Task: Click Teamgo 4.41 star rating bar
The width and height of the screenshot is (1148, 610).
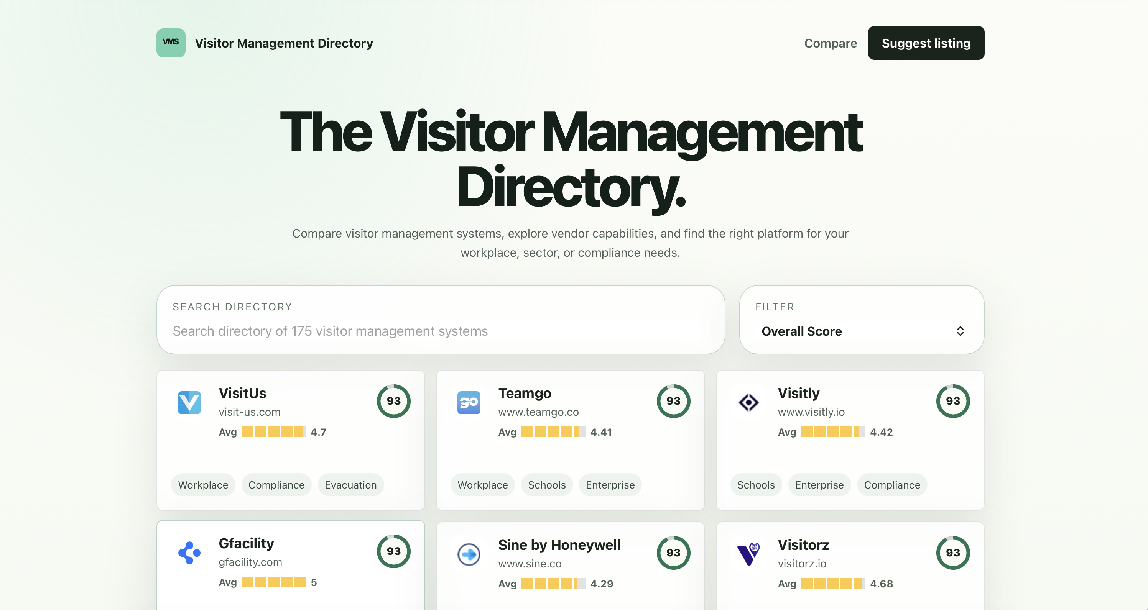Action: (553, 432)
